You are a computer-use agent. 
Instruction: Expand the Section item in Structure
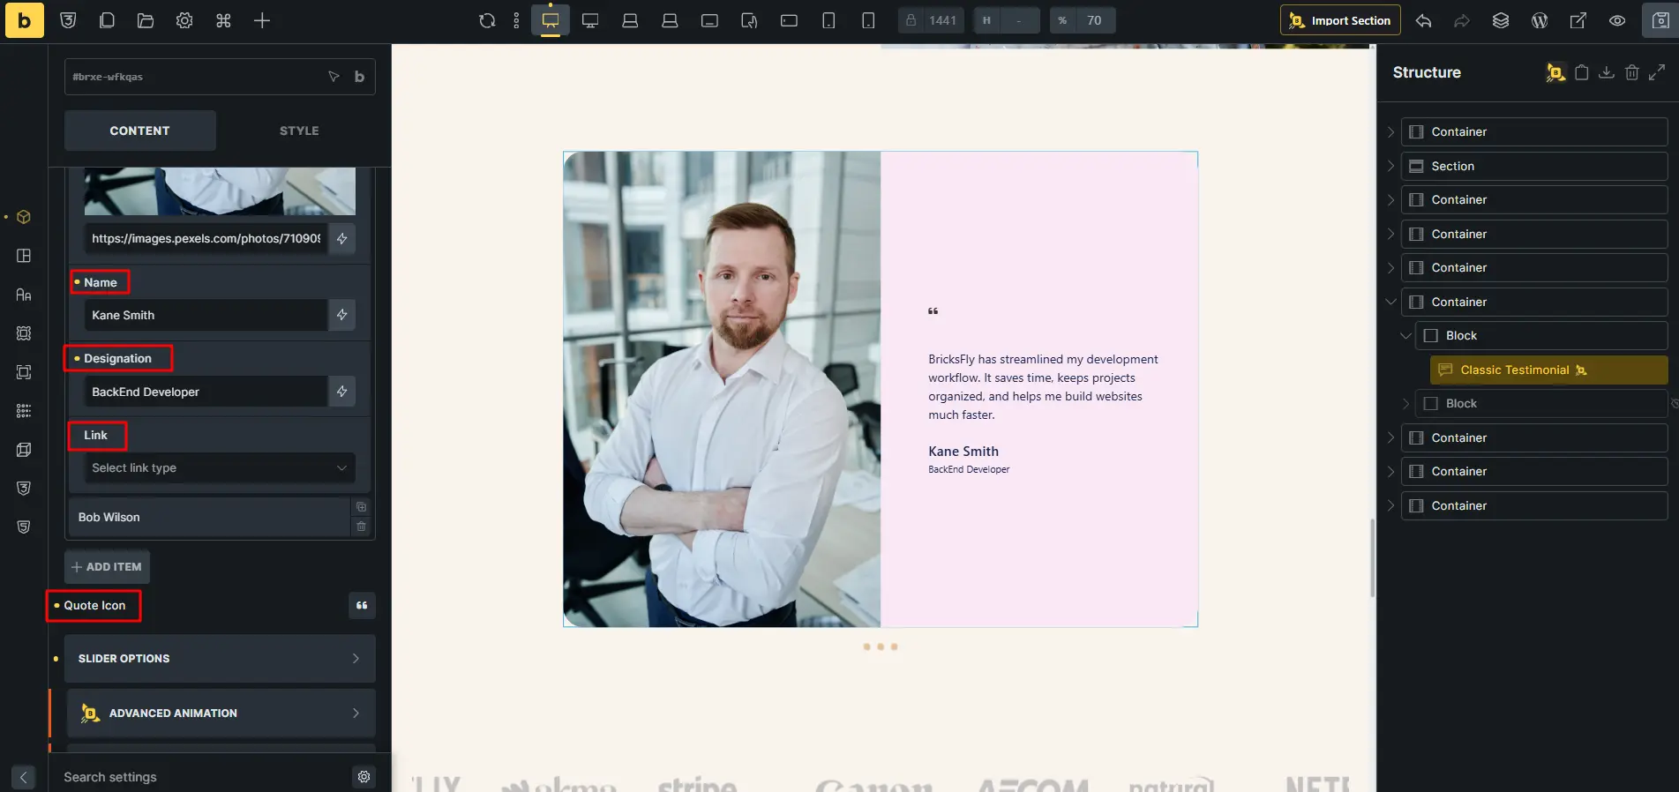click(1390, 166)
